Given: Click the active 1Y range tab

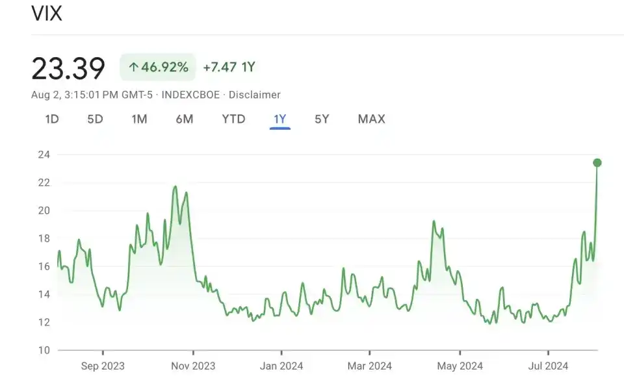Looking at the screenshot, I should click(279, 119).
